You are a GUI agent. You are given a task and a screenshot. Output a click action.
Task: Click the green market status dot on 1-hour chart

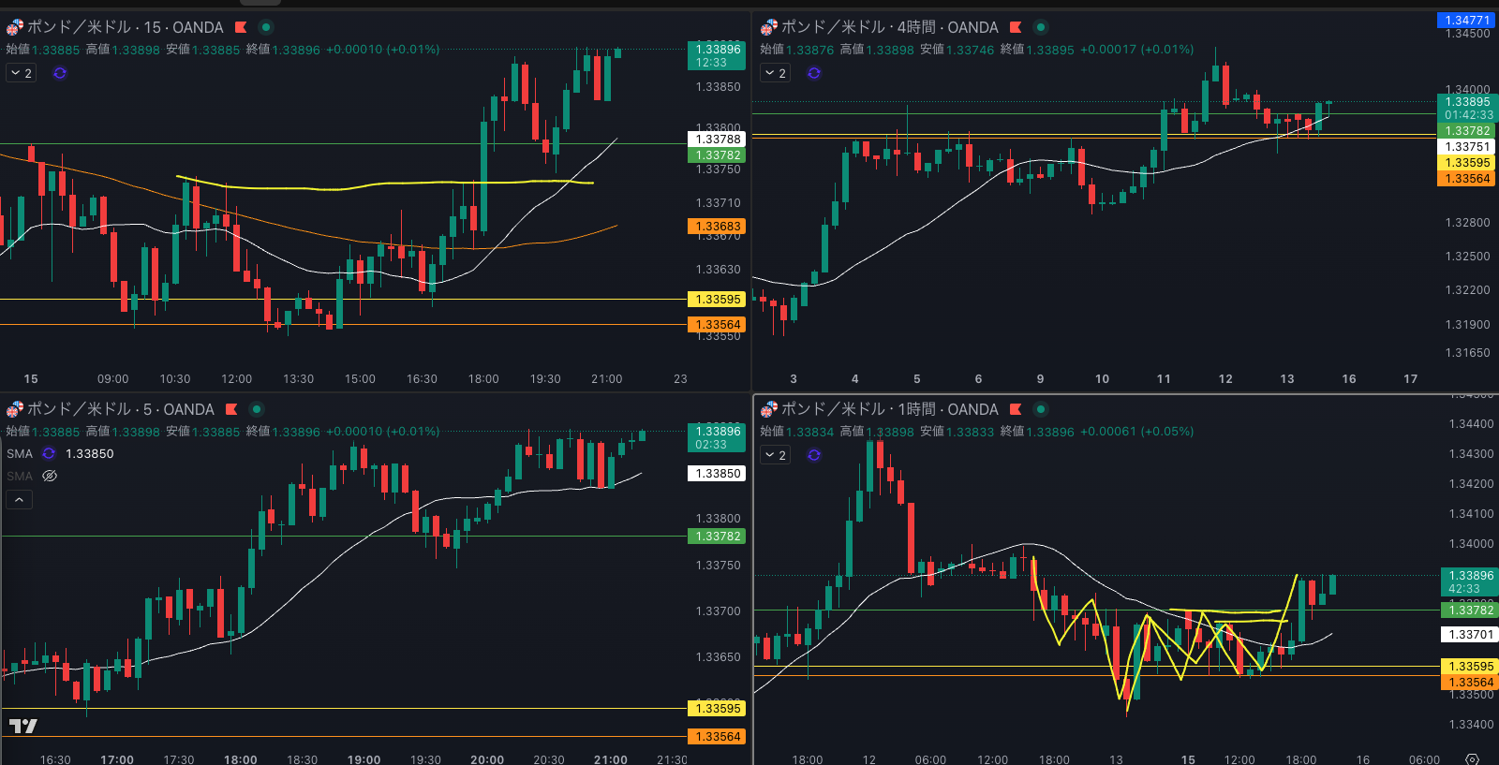click(1040, 409)
